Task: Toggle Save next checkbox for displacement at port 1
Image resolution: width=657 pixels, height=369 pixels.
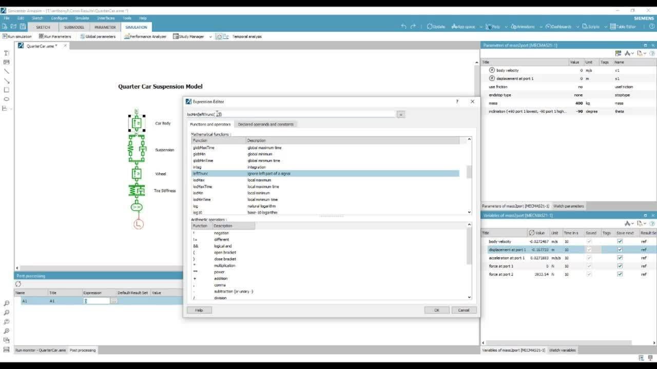Action: [620, 250]
